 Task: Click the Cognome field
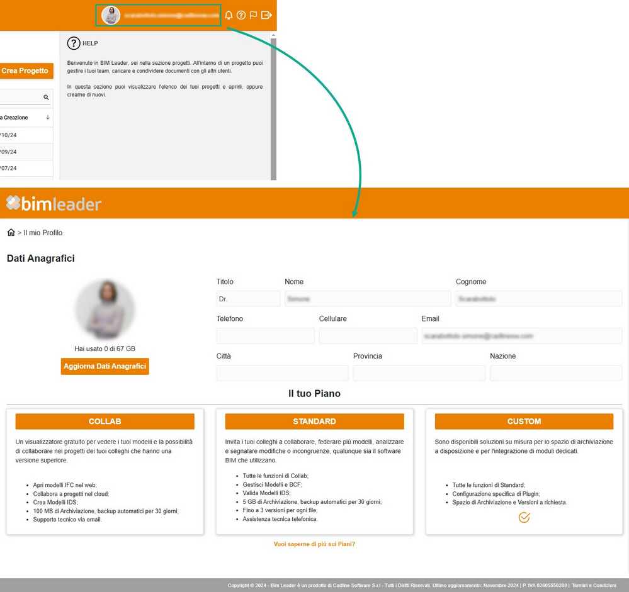click(539, 299)
